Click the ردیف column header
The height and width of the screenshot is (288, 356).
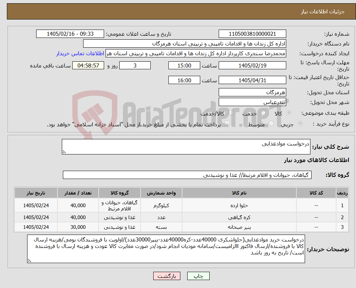tap(342, 193)
